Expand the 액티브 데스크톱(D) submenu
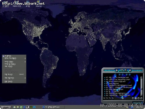Image resolution: width=145 pixels, height=109 pixels. 14,58
